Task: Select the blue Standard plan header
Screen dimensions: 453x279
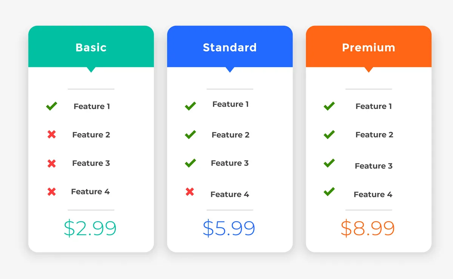Action: click(x=230, y=47)
